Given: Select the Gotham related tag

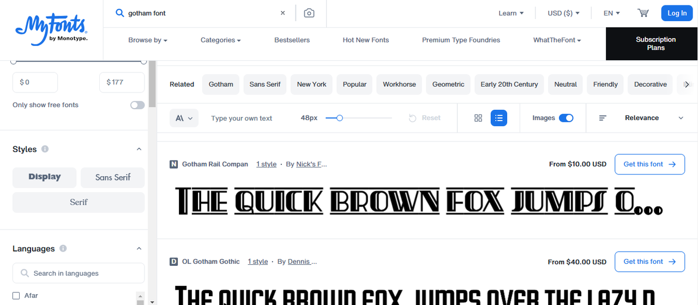Looking at the screenshot, I should [x=221, y=84].
